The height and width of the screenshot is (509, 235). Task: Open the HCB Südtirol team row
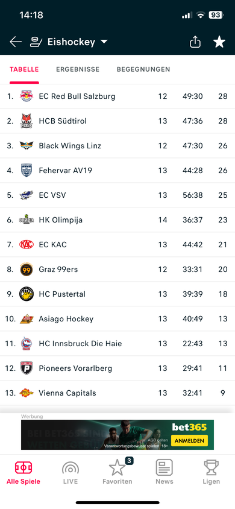(x=117, y=121)
